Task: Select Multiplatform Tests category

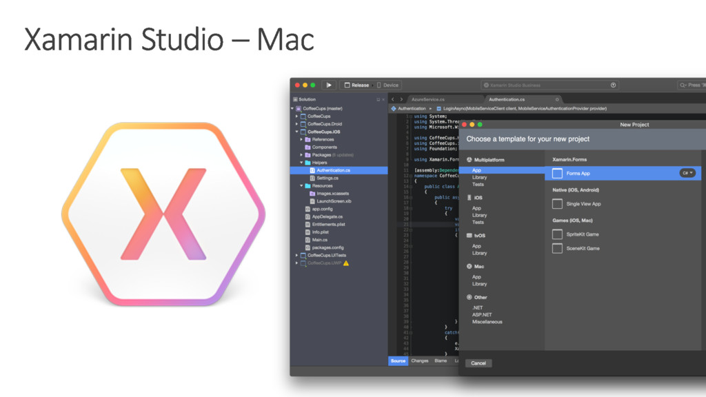Action: [x=478, y=185]
